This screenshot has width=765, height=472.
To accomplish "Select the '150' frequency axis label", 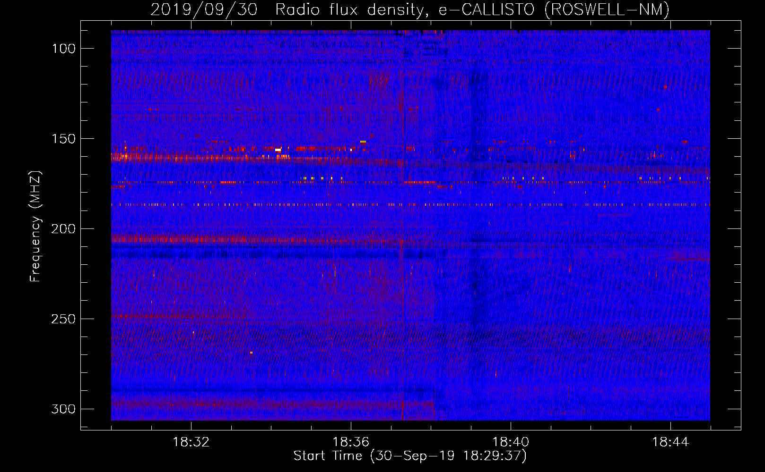I will [x=63, y=139].
